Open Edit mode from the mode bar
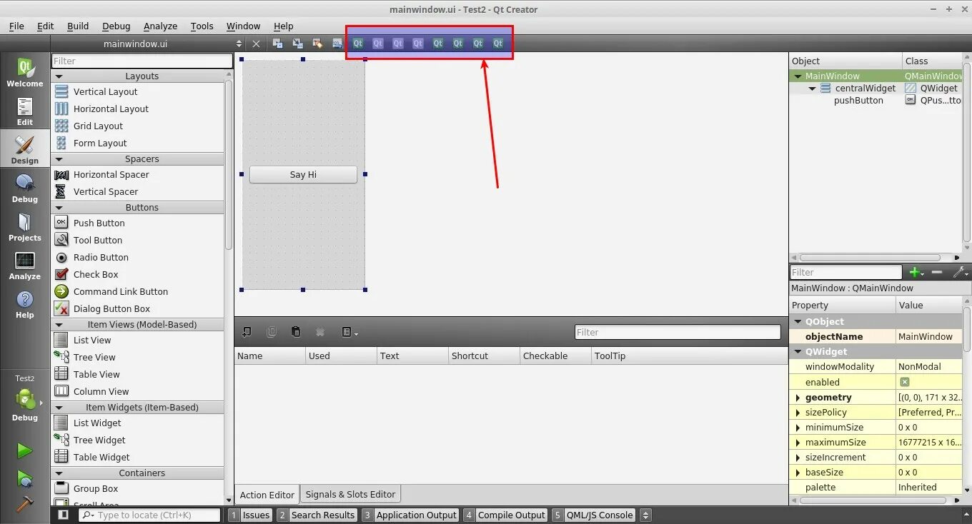 click(25, 111)
